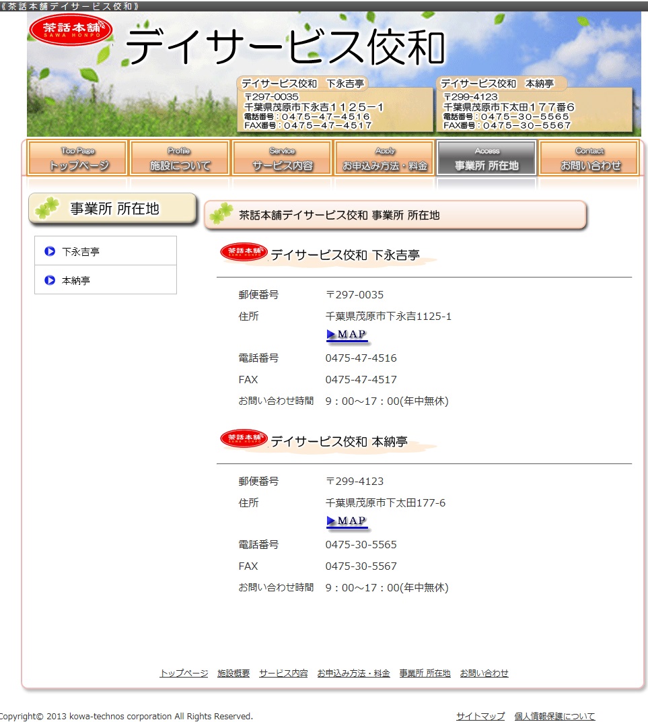648x722 pixels.
Task: Click 茶話本舗 badge next to 本納亭 heading
Action: (x=244, y=438)
